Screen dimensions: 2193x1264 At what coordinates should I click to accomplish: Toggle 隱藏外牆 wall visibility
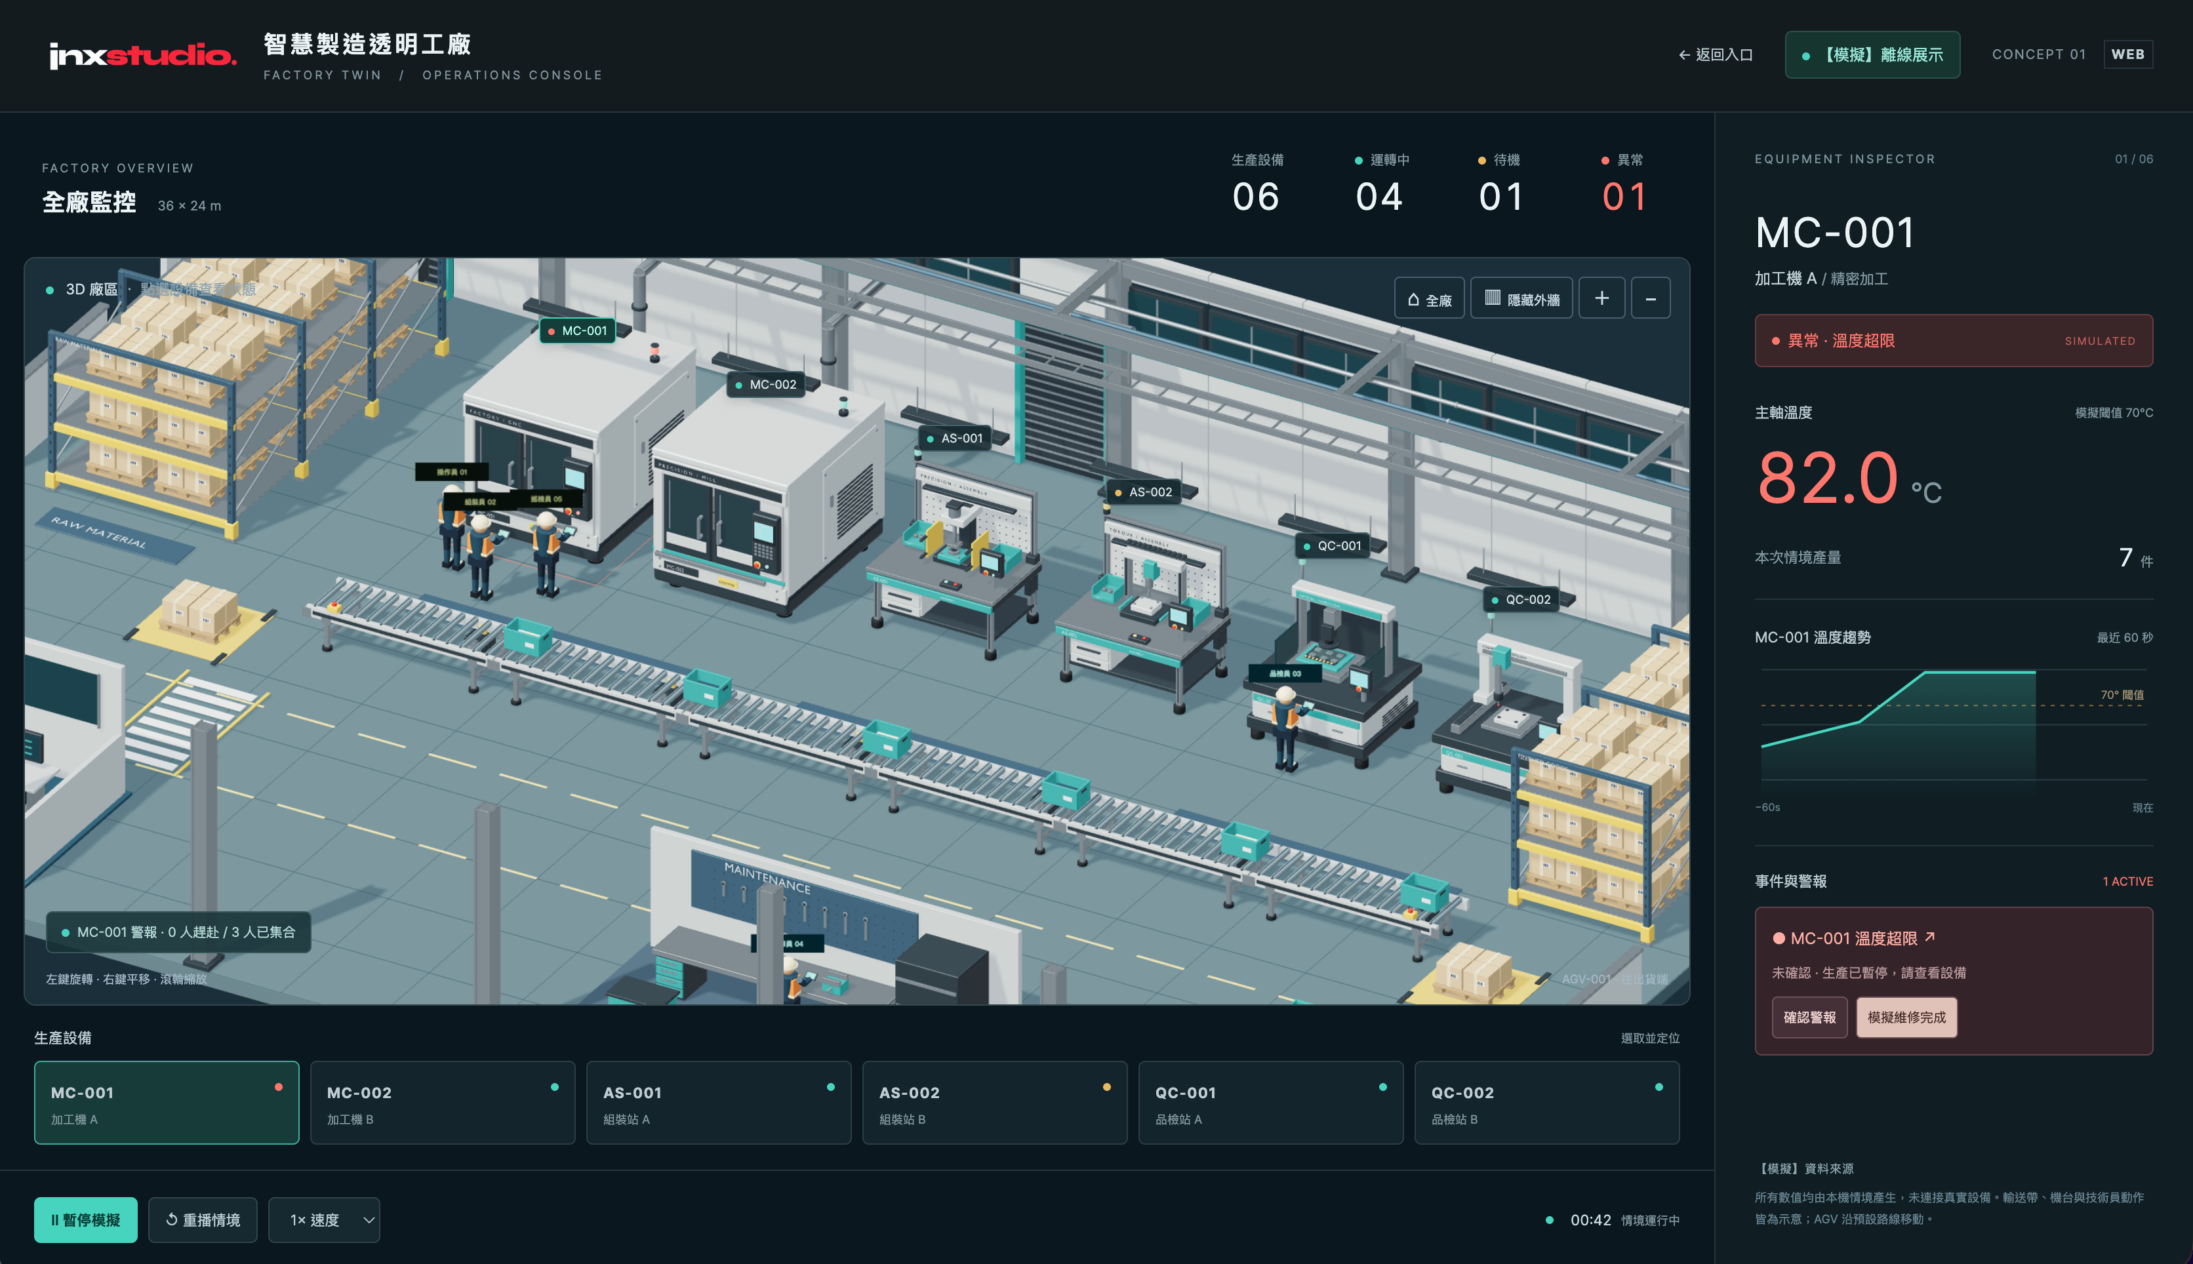pyautogui.click(x=1521, y=299)
